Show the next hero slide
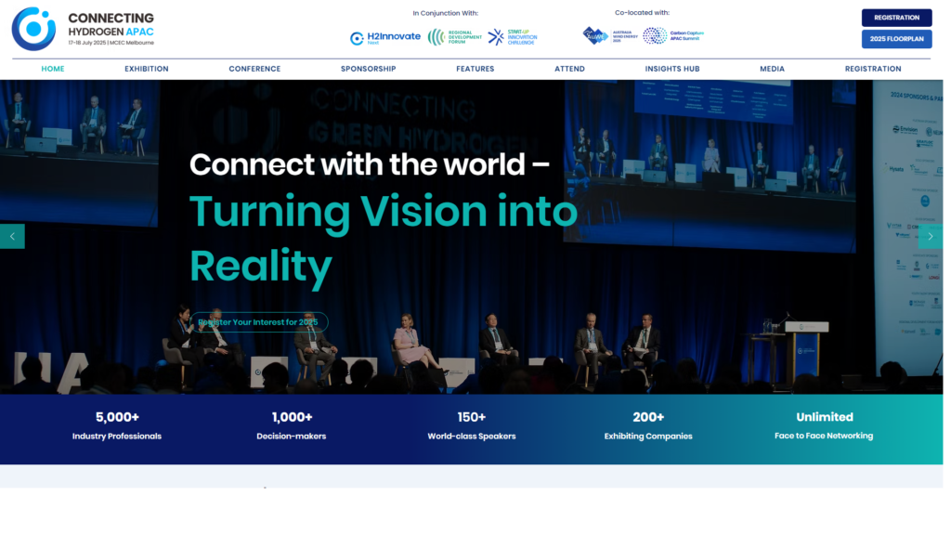951x535 pixels. click(931, 237)
